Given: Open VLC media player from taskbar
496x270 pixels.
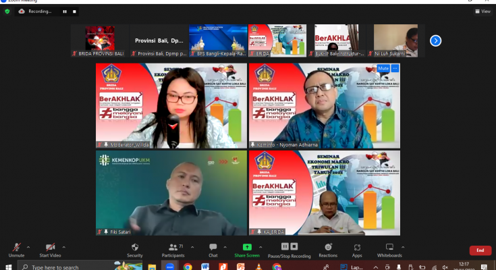Looking at the screenshot, I should pyautogui.click(x=258, y=267).
